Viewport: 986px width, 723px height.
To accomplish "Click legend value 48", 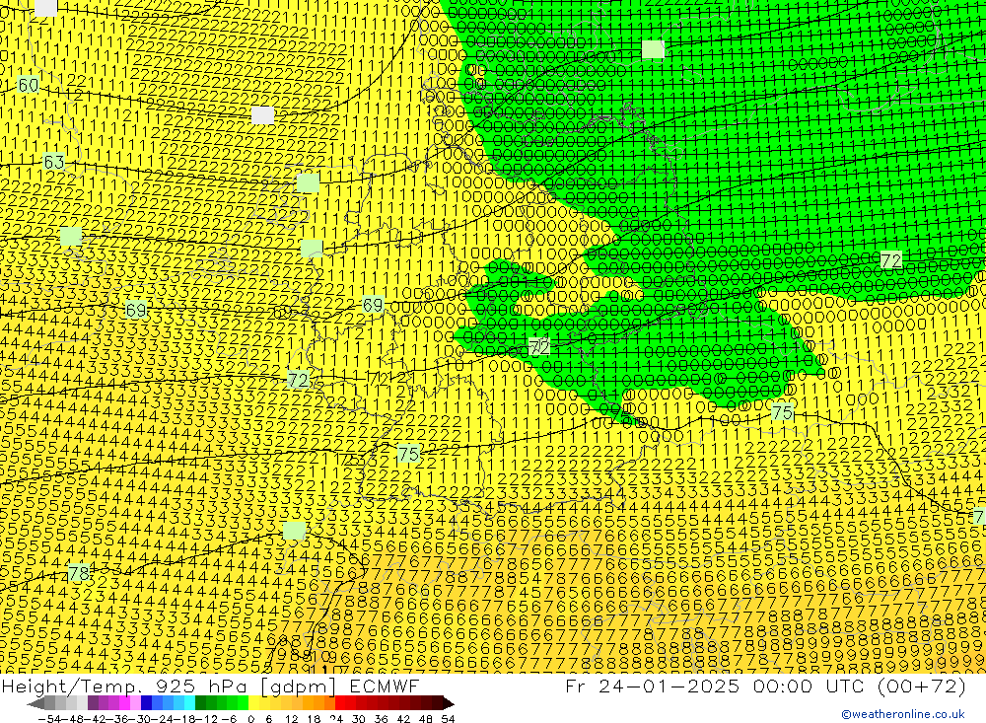I will [x=426, y=718].
